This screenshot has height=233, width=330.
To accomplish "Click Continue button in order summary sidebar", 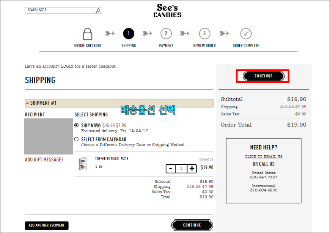I will (x=264, y=76).
